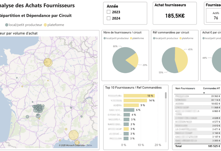
Task: Click the 18 652 € table cell
Action: [x=216, y=104]
